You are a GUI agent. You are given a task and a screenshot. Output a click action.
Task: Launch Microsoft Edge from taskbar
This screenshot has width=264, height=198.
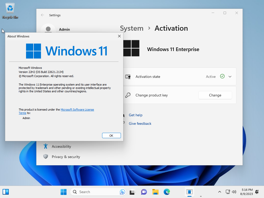pyautogui.click(x=167, y=192)
